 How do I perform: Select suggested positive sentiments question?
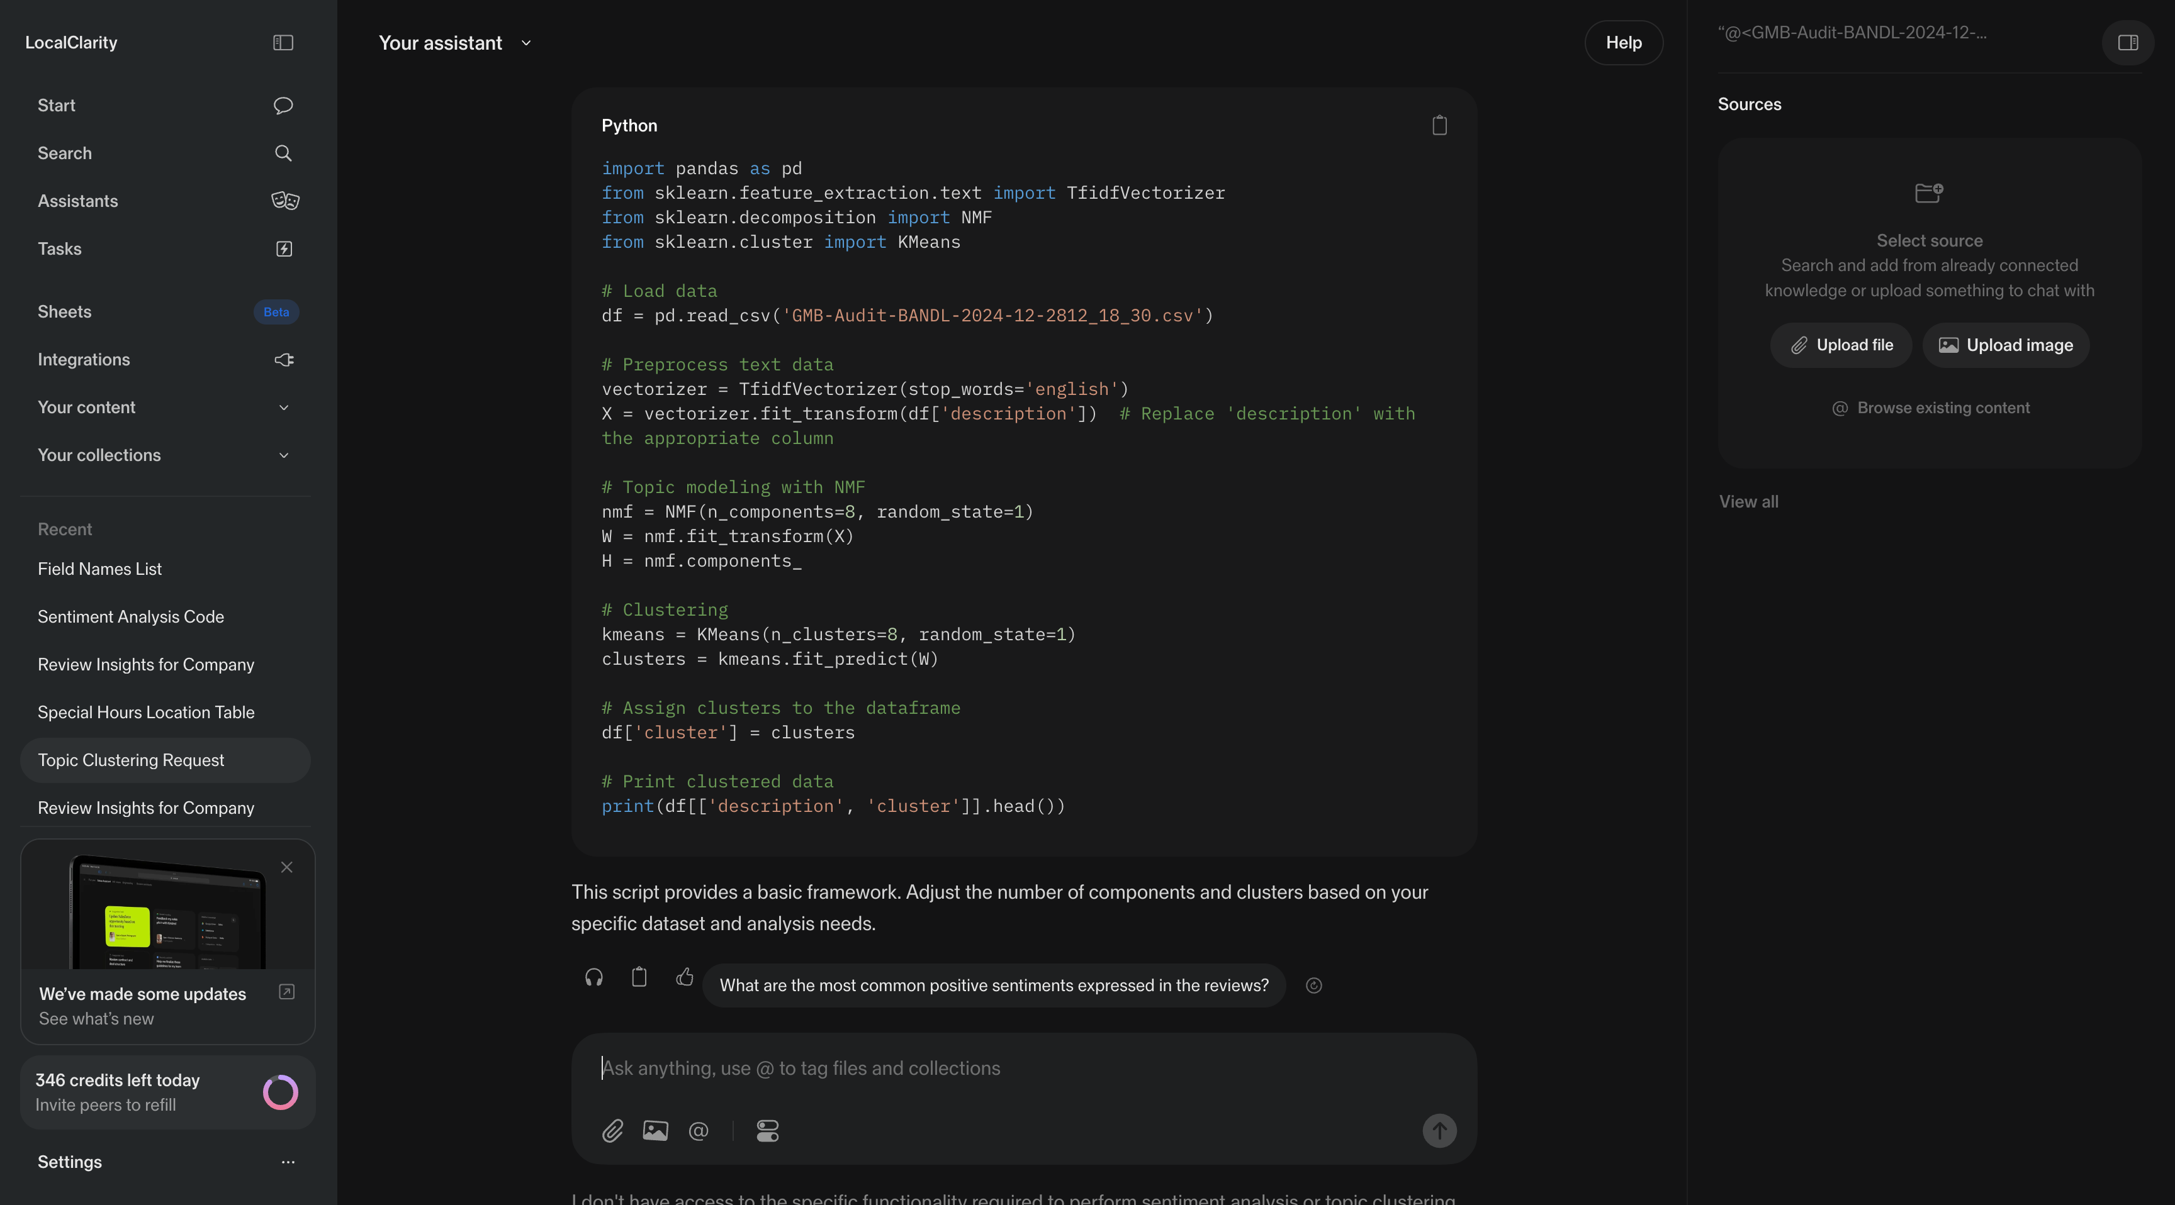click(994, 986)
